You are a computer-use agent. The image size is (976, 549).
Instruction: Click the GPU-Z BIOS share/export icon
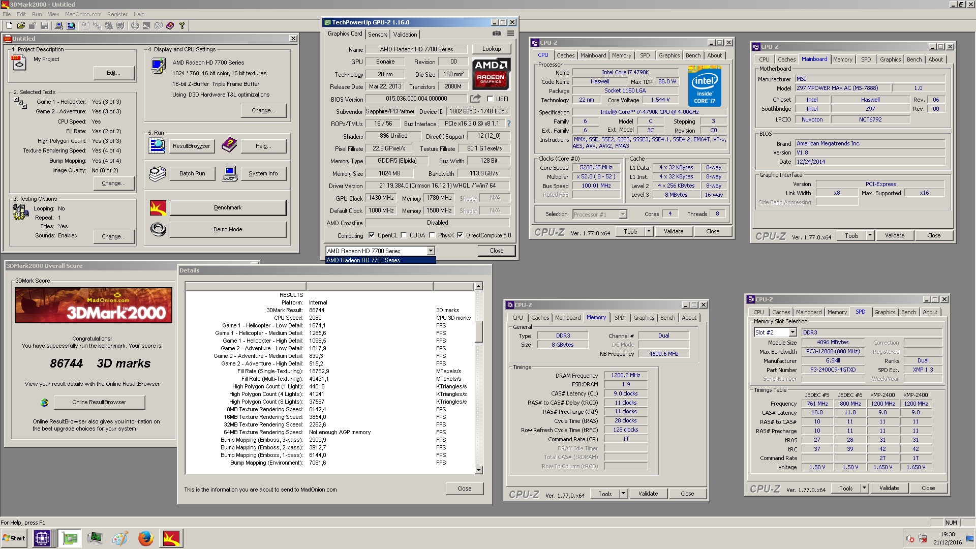(475, 99)
